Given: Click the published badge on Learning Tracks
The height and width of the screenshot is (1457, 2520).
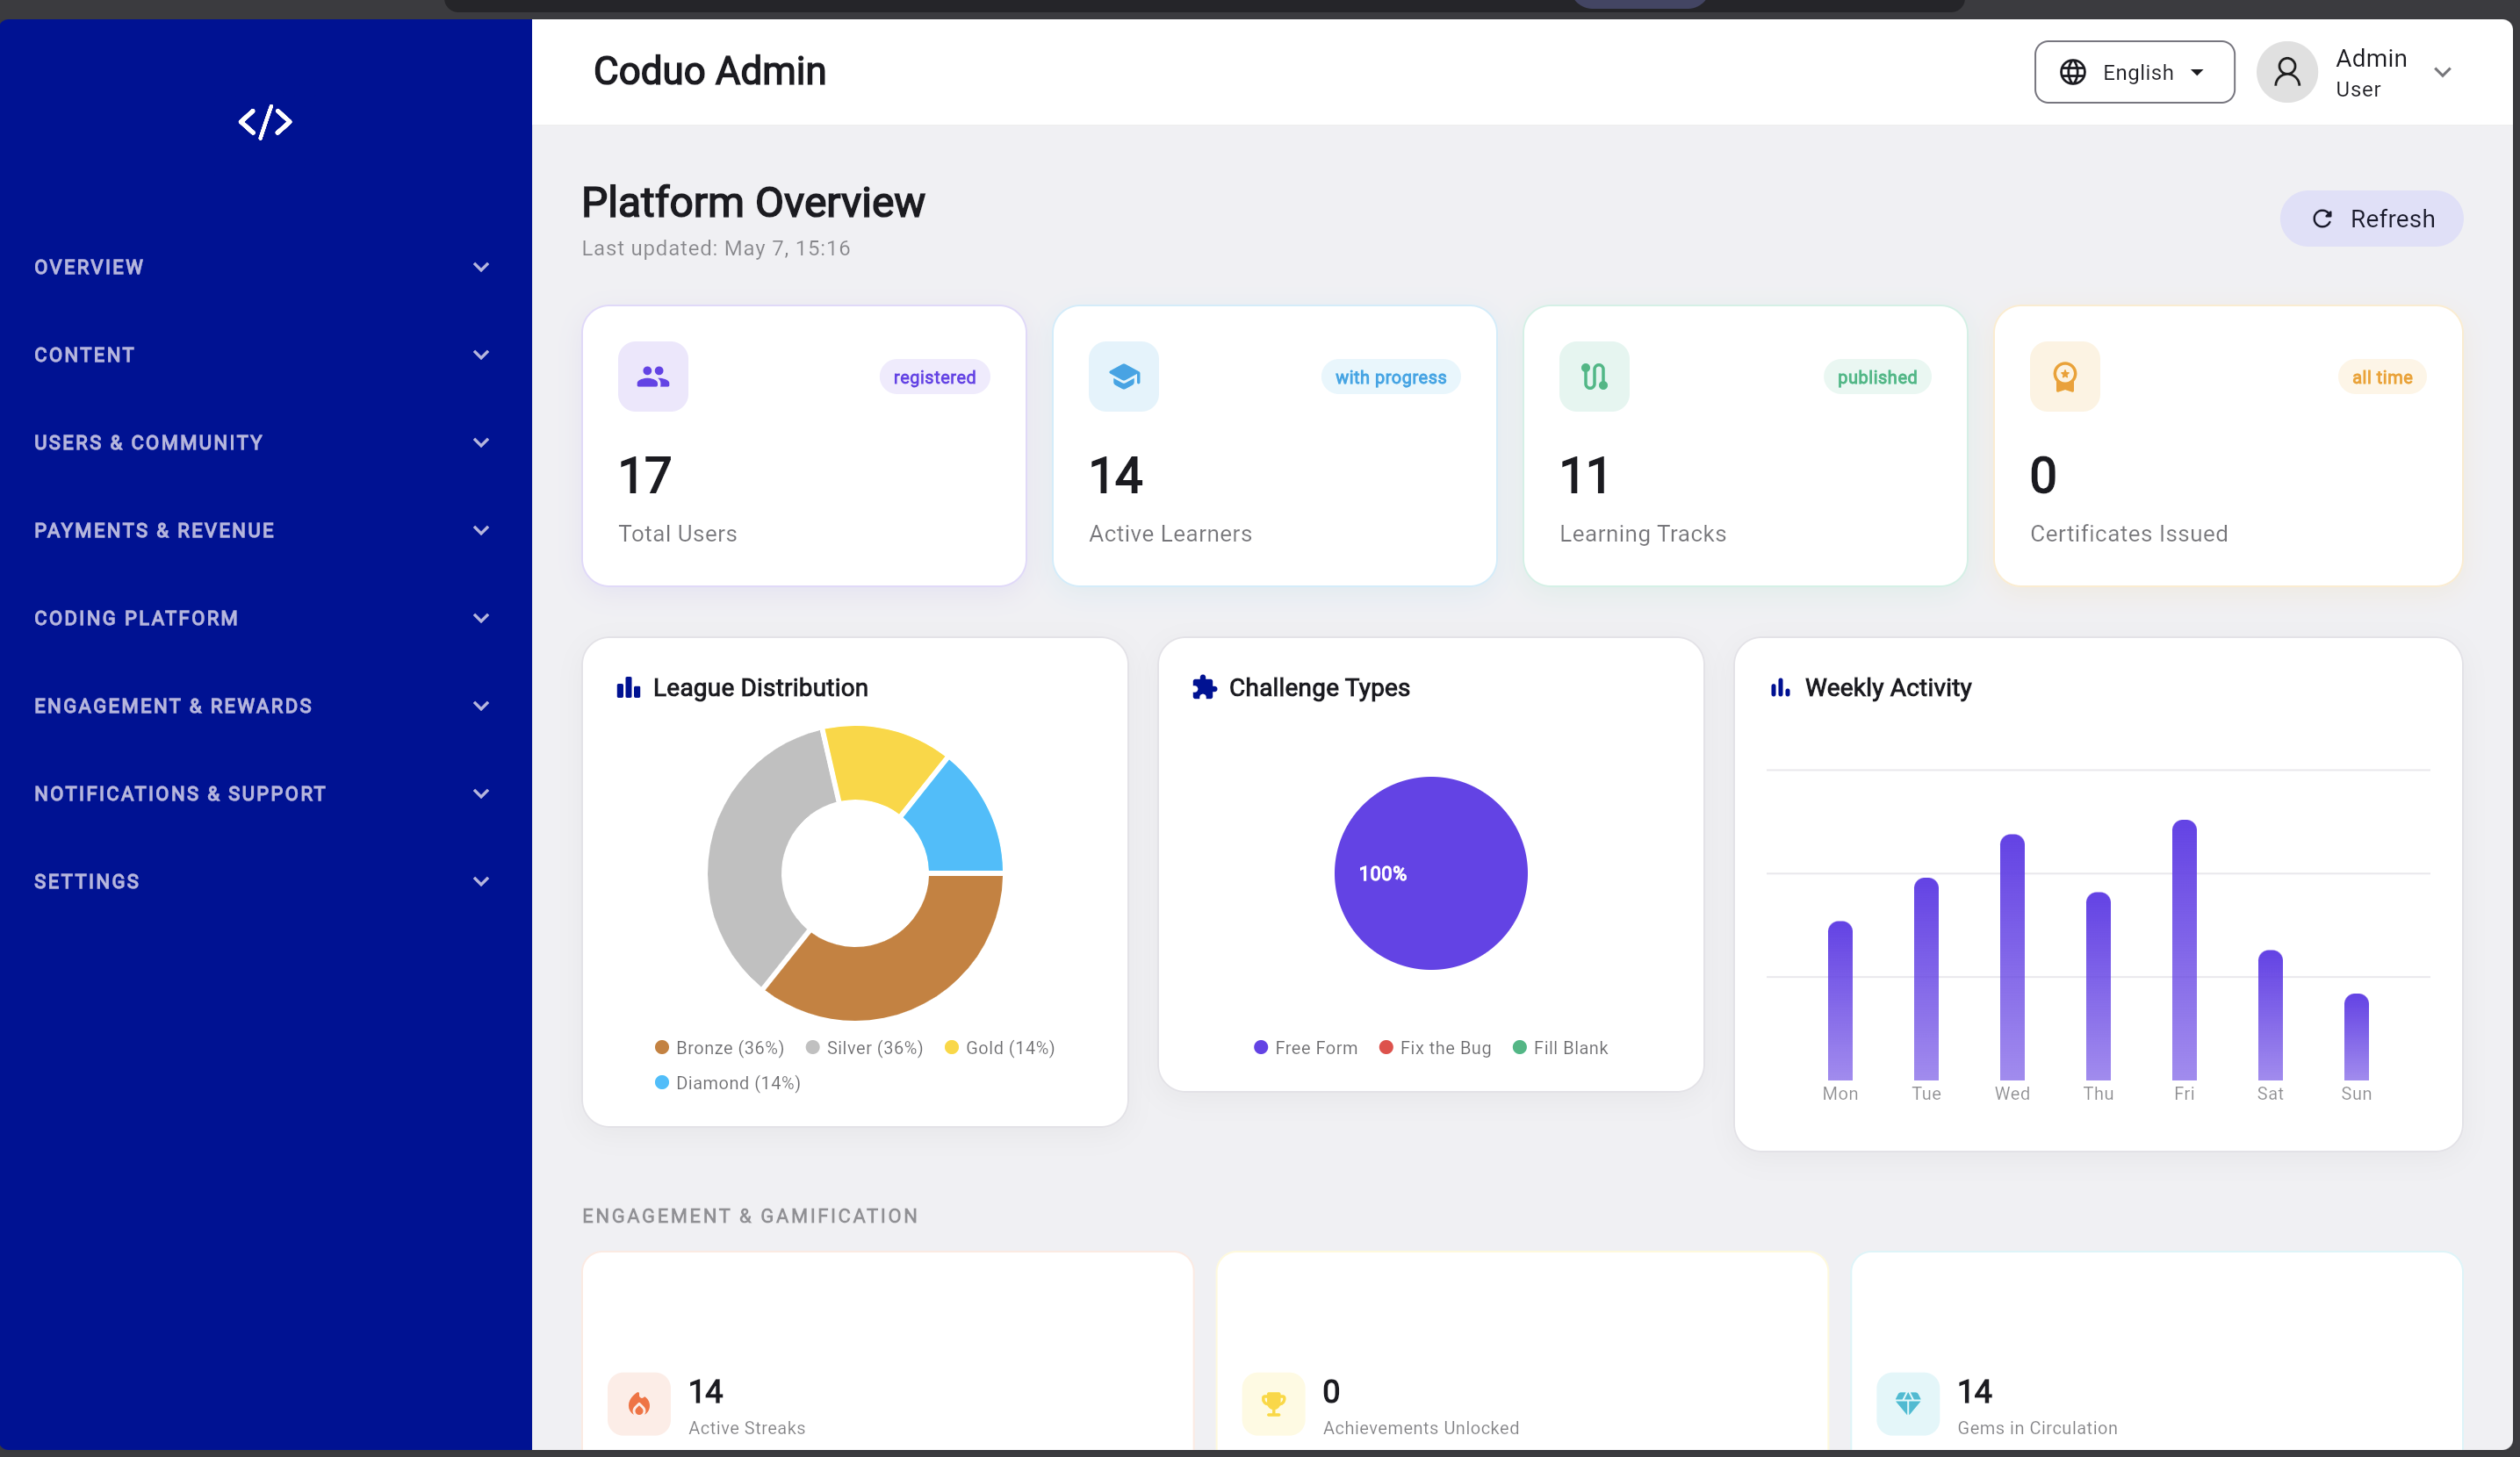Looking at the screenshot, I should (1877, 377).
